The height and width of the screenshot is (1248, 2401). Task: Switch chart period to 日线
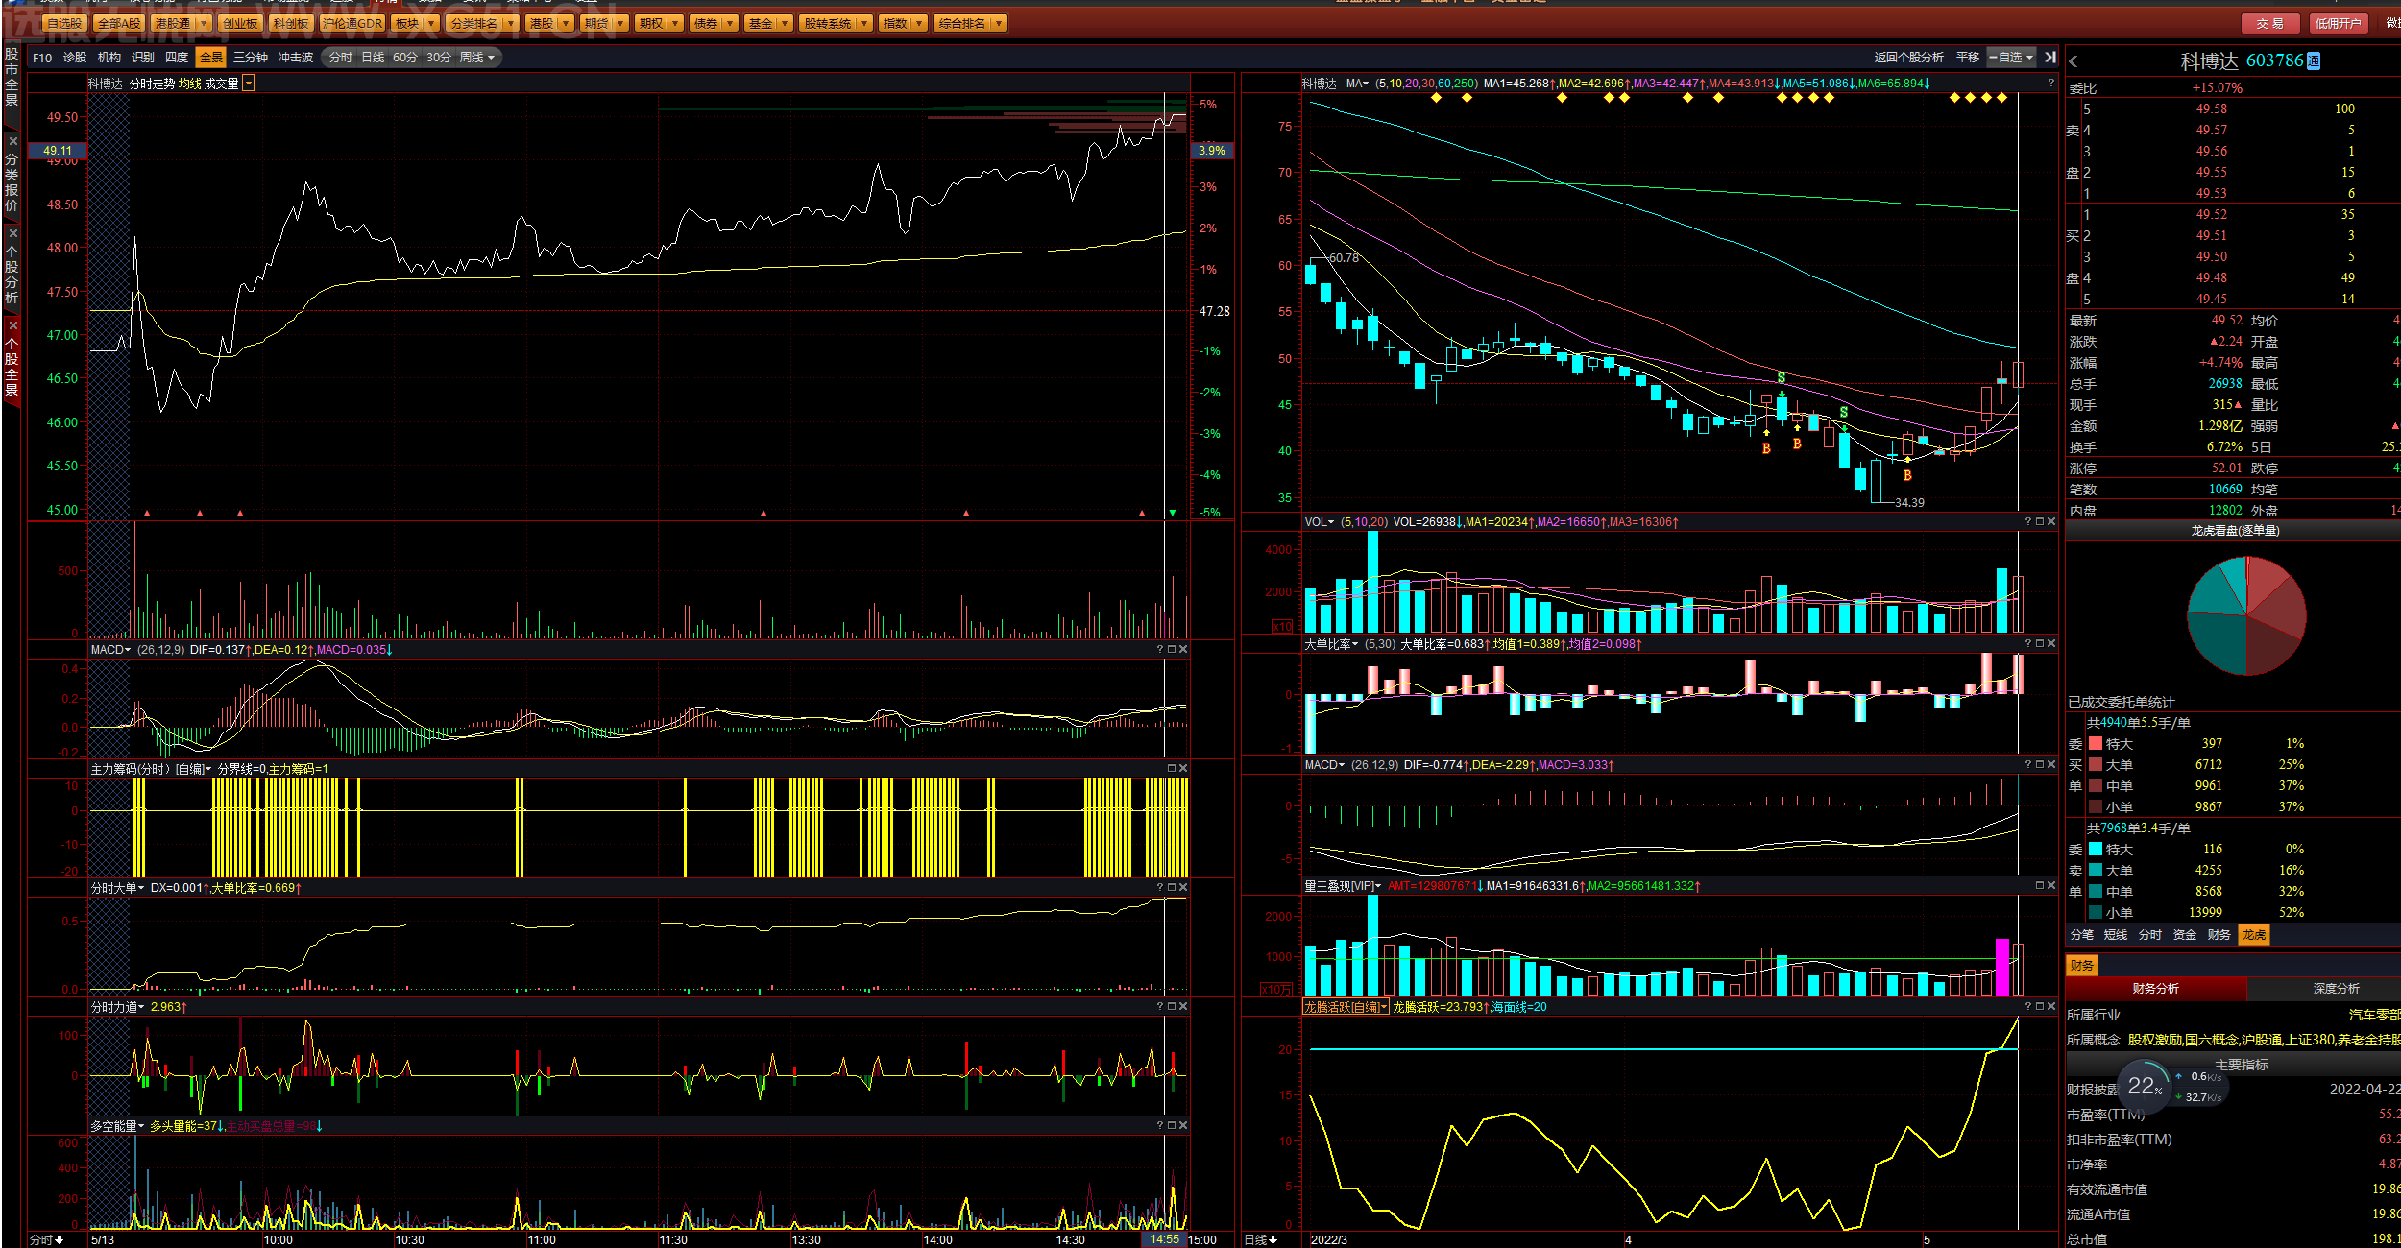click(x=373, y=58)
